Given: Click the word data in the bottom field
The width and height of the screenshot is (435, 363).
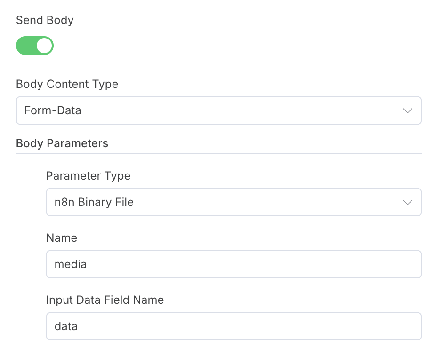Looking at the screenshot, I should click(66, 326).
